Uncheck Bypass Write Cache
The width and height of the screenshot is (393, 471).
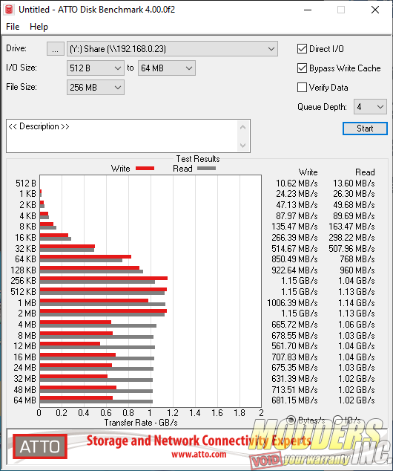click(302, 68)
